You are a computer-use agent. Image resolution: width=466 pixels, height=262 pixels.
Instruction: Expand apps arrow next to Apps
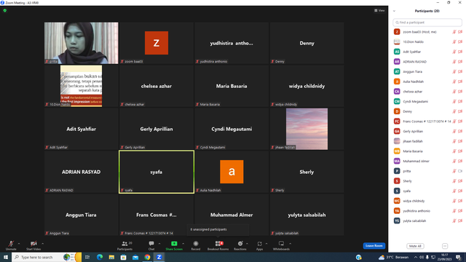(x=266, y=244)
